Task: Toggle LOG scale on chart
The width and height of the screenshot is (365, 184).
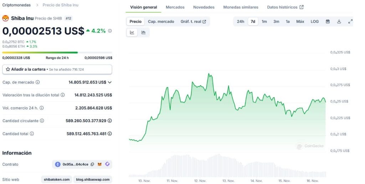Action: click(x=315, y=22)
